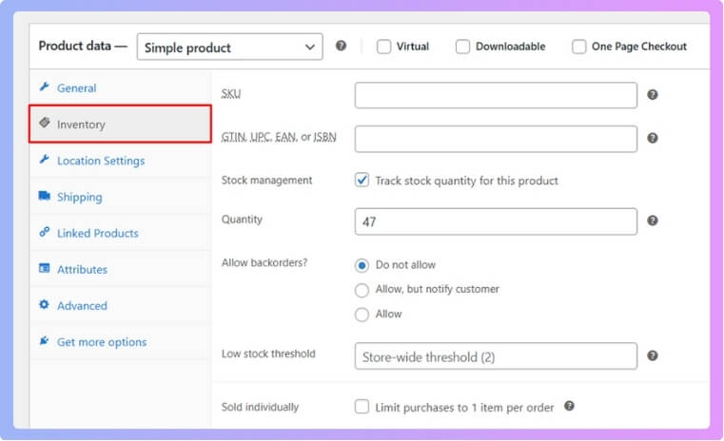The height and width of the screenshot is (441, 724).
Task: Open the Location Settings tab
Action: coord(120,161)
